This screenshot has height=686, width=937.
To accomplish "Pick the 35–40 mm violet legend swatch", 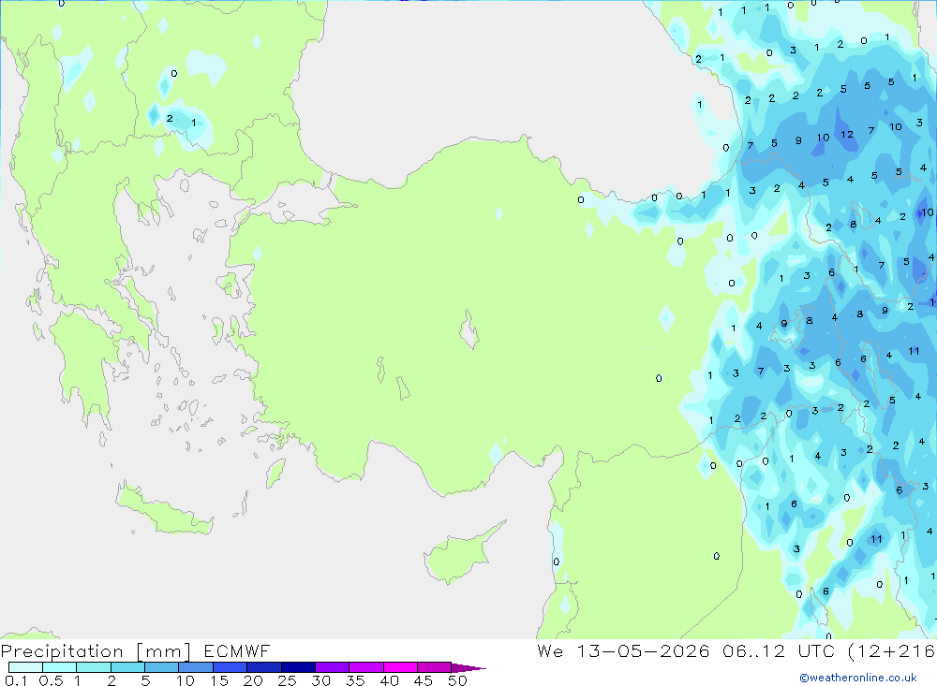I will [x=366, y=667].
